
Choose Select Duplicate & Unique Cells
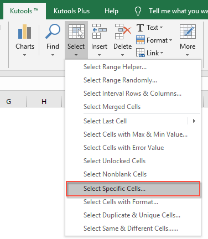click(133, 215)
